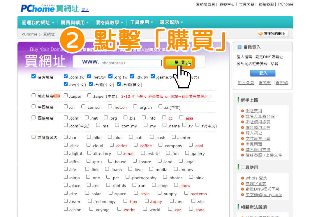Screen dimensions: 324x217
Task: Open 查帳號 link
Action: pos(265,83)
